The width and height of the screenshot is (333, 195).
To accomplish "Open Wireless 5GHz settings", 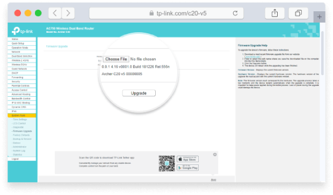I will pos(21,64).
